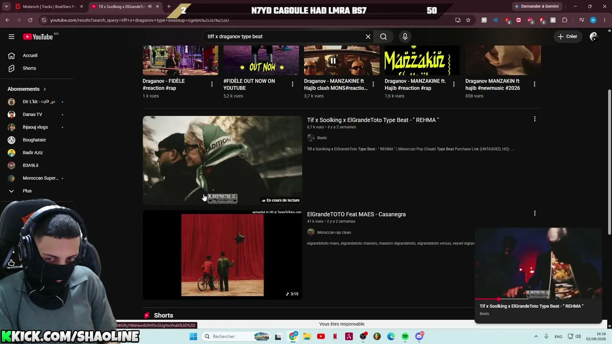Open options for the #newmusic #2026 short
This screenshot has width=612, height=344.
535,84
